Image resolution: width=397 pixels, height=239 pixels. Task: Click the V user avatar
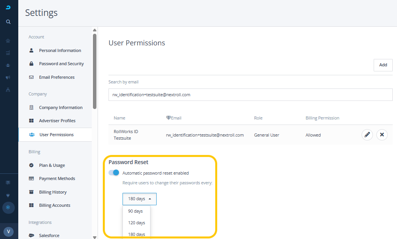point(9,232)
